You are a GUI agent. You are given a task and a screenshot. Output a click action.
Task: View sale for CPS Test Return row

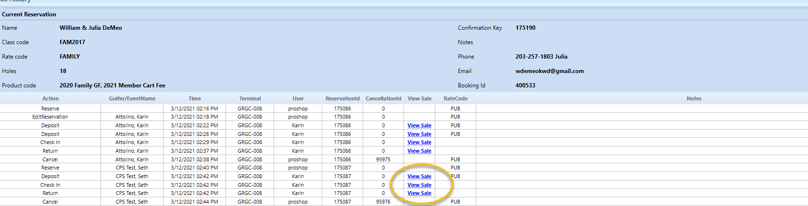click(419, 193)
